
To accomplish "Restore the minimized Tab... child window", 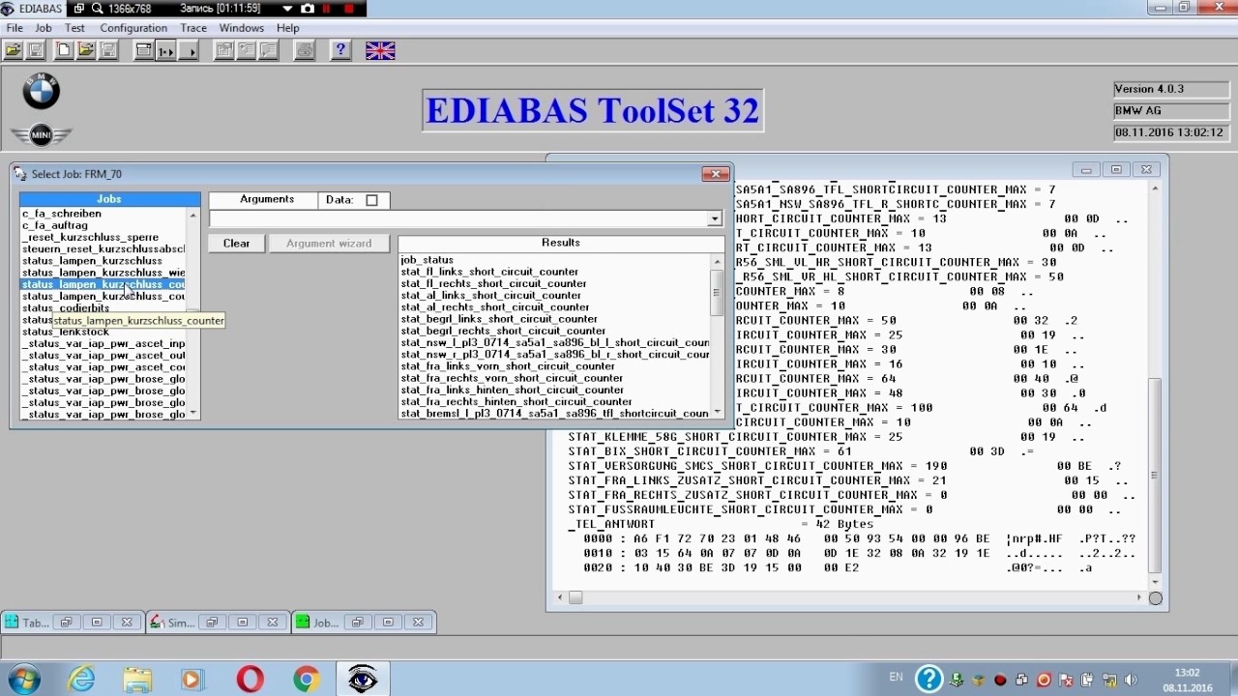I will point(66,623).
